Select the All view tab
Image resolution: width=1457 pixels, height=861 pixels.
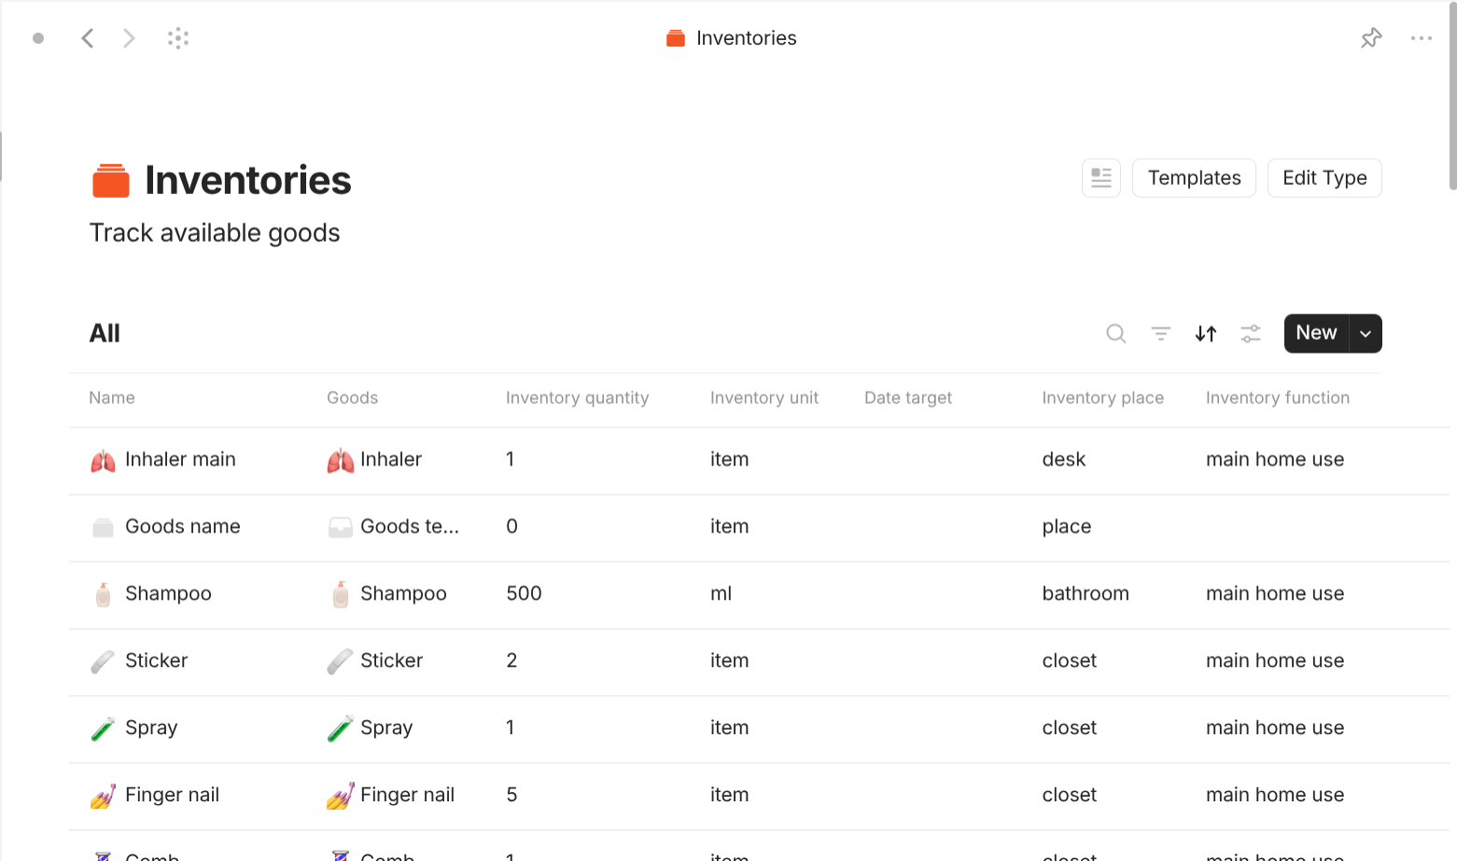pos(104,333)
